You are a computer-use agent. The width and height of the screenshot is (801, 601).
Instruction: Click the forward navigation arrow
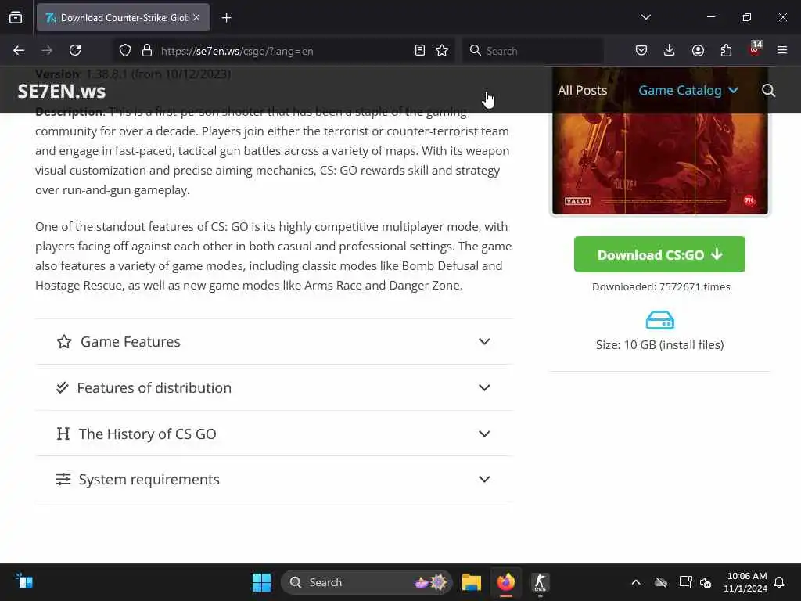47,51
